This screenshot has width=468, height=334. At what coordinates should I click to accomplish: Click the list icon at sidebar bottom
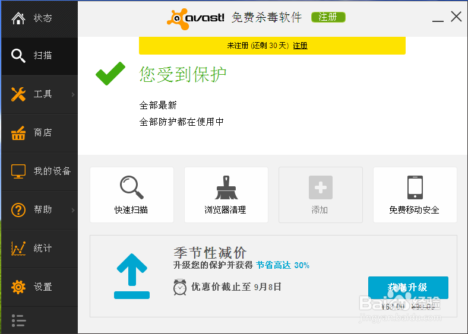[x=18, y=320]
